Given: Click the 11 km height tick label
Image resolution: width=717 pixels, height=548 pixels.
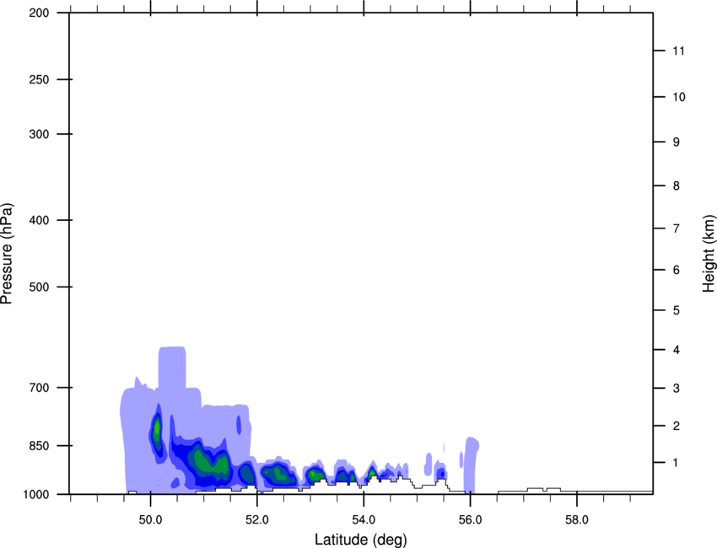Looking at the screenshot, I should tap(679, 51).
